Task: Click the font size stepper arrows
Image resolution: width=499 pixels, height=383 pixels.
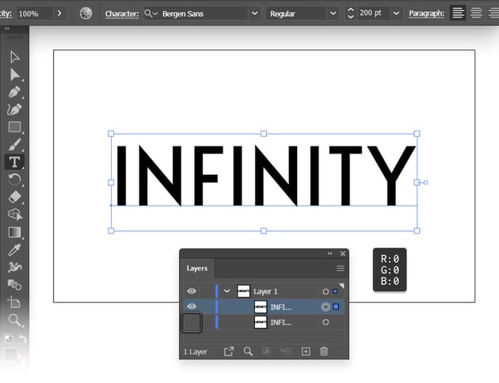Action: point(351,13)
